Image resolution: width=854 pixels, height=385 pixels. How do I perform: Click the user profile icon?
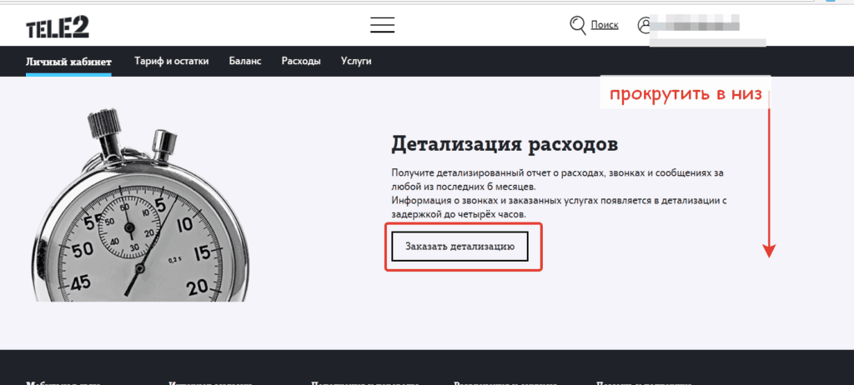pyautogui.click(x=645, y=25)
